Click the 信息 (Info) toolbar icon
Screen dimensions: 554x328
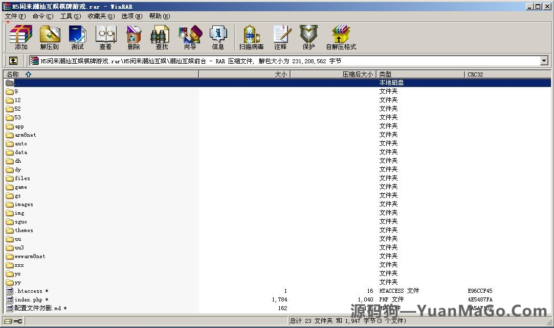218,37
